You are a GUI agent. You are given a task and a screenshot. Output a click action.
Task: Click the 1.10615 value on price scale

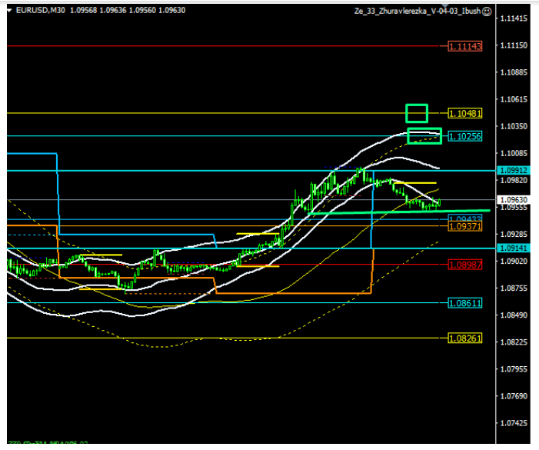point(514,99)
